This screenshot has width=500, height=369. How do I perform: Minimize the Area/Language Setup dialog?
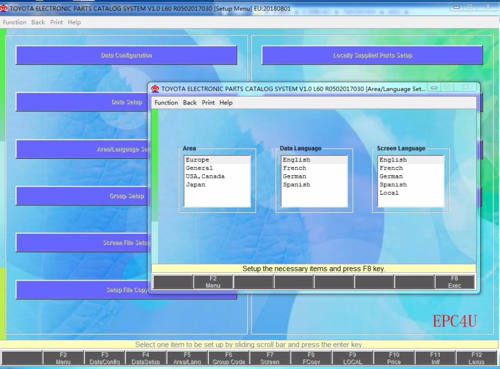click(x=434, y=87)
